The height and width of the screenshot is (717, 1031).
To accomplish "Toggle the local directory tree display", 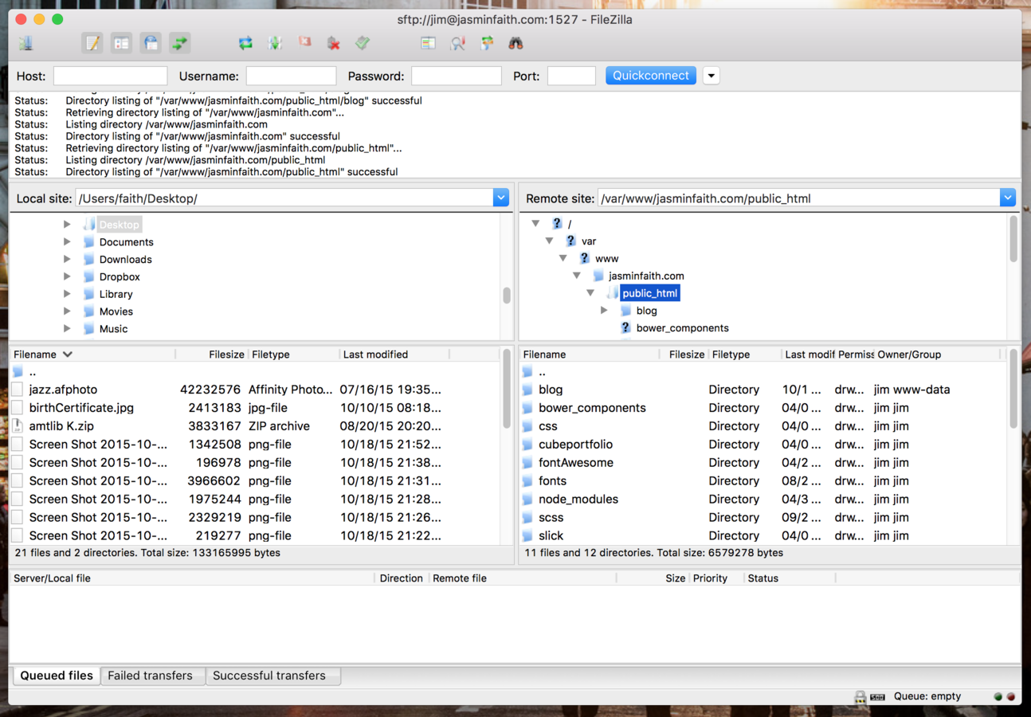I will (121, 43).
